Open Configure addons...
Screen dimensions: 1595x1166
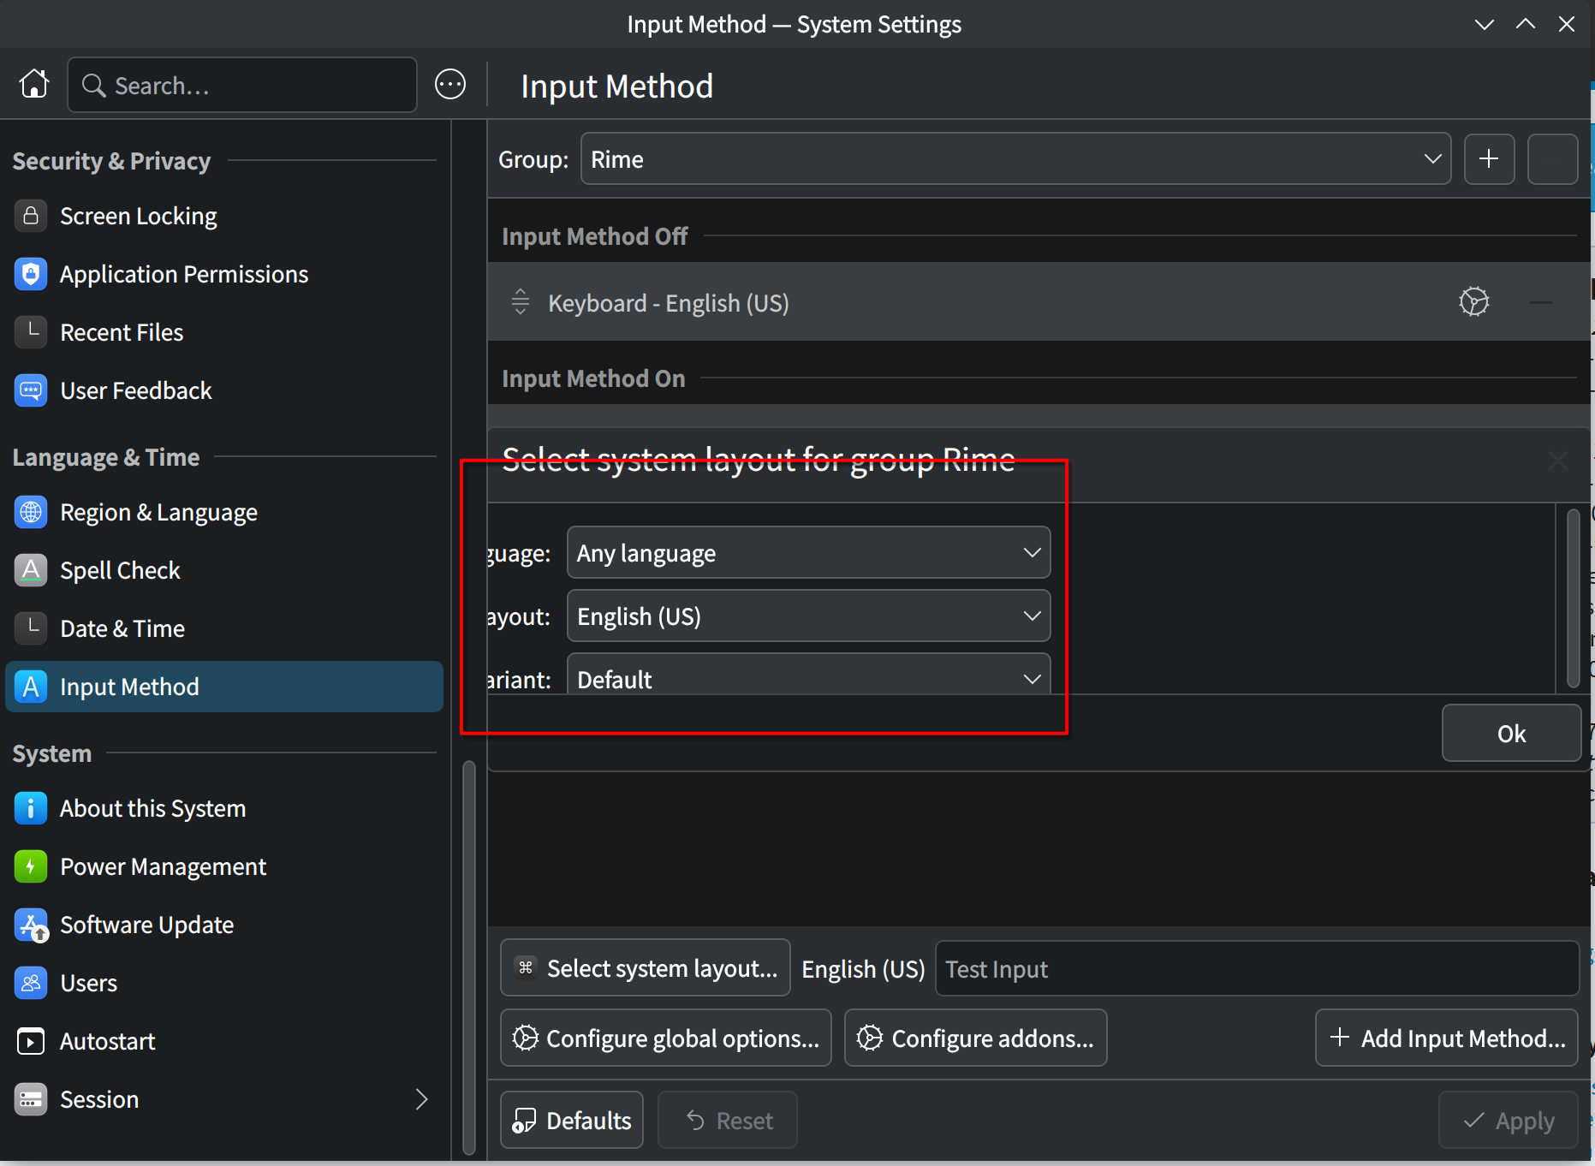(976, 1038)
